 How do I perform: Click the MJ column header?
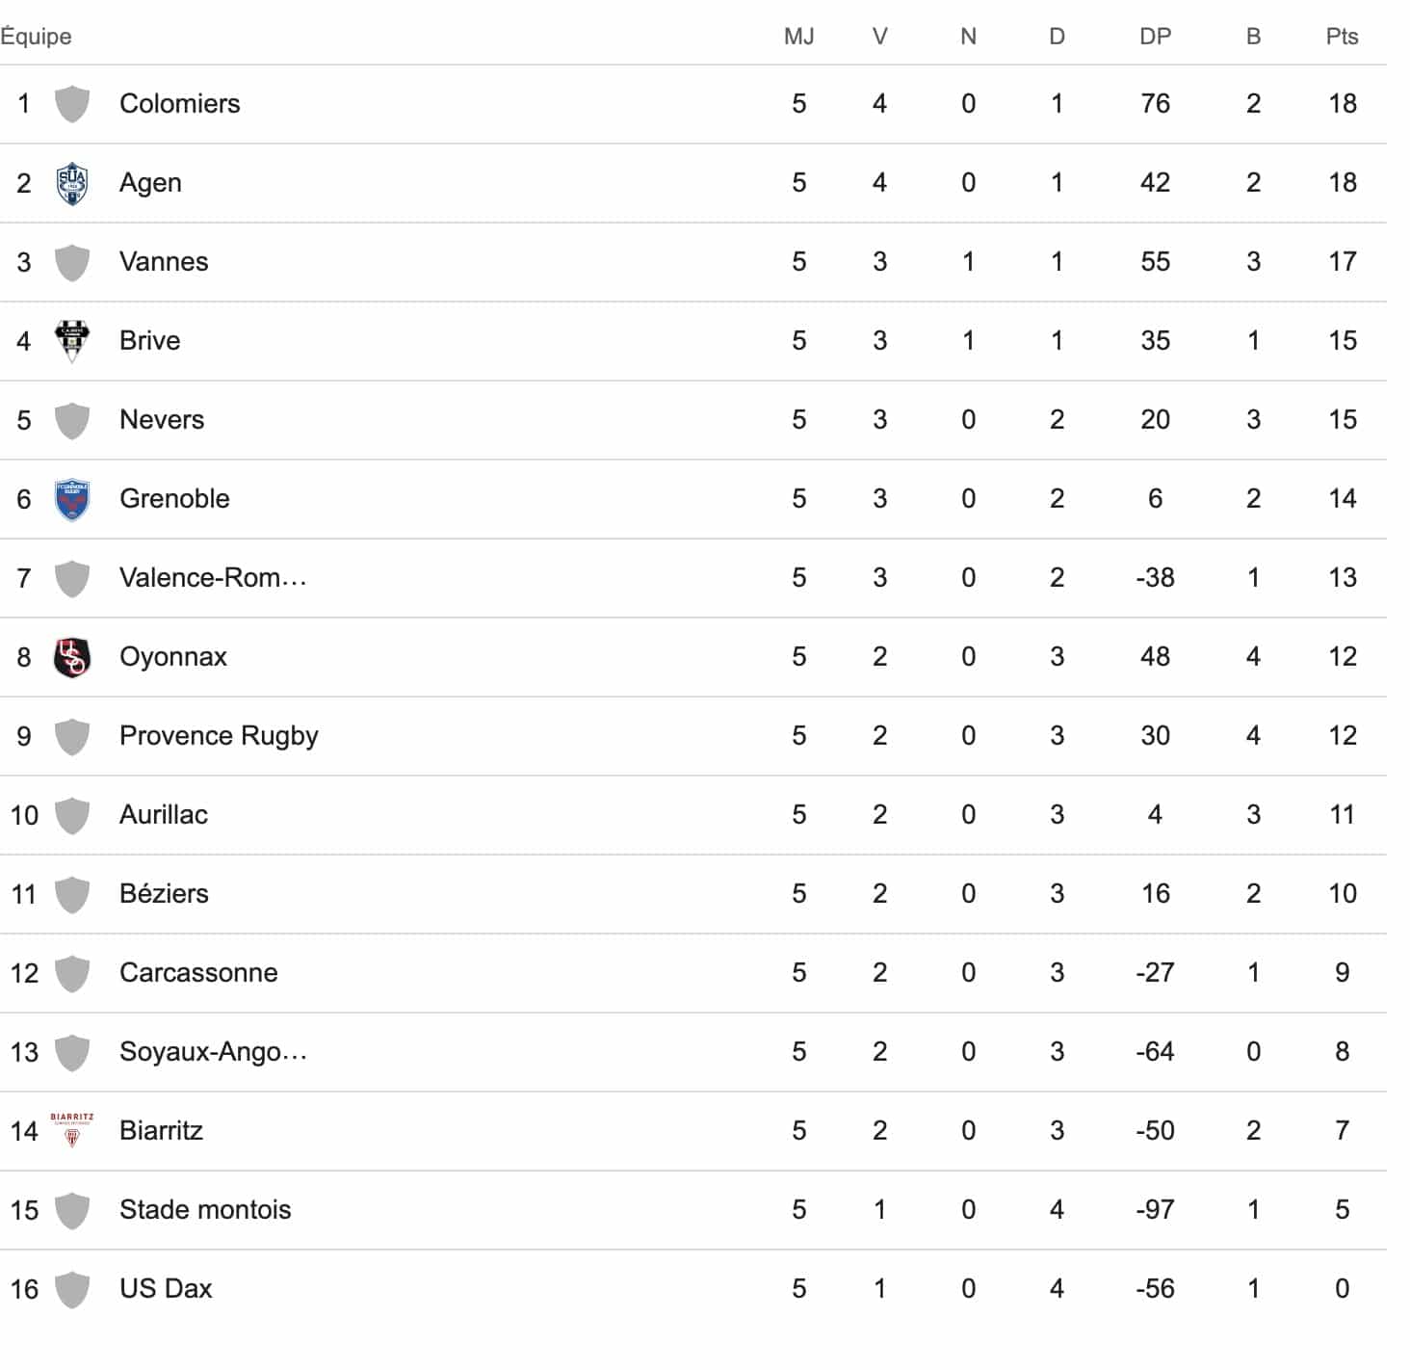pos(798,37)
